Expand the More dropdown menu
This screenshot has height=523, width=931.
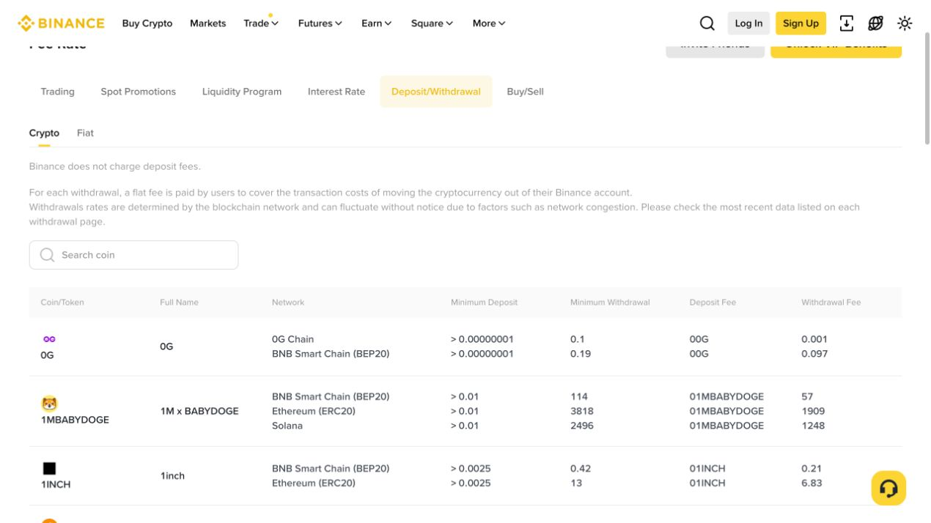point(489,23)
